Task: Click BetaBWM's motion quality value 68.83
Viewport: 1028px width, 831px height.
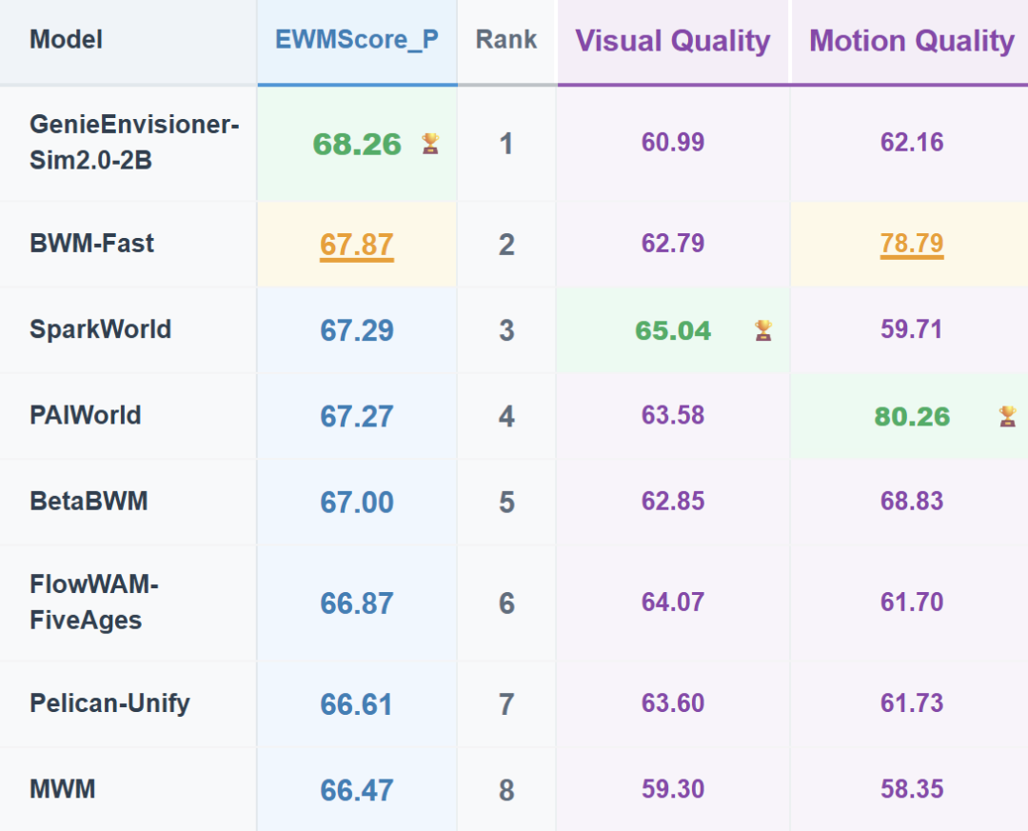Action: point(911,501)
